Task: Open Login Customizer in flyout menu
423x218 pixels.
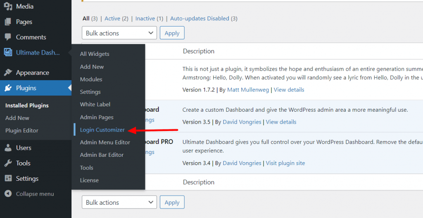Action: click(102, 129)
